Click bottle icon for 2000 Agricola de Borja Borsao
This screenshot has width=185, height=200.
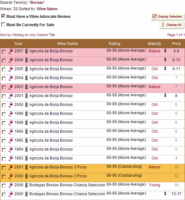click(x=26, y=104)
